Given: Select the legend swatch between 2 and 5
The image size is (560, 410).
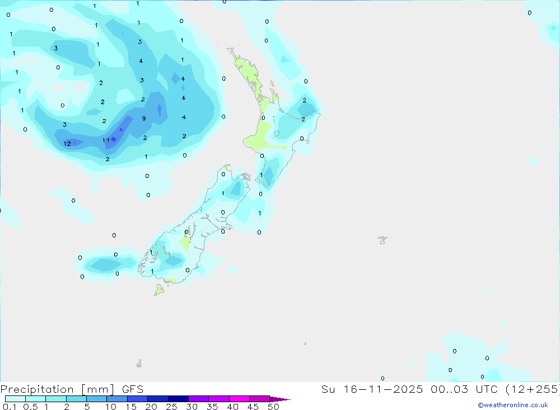Looking at the screenshot, I should (76, 399).
